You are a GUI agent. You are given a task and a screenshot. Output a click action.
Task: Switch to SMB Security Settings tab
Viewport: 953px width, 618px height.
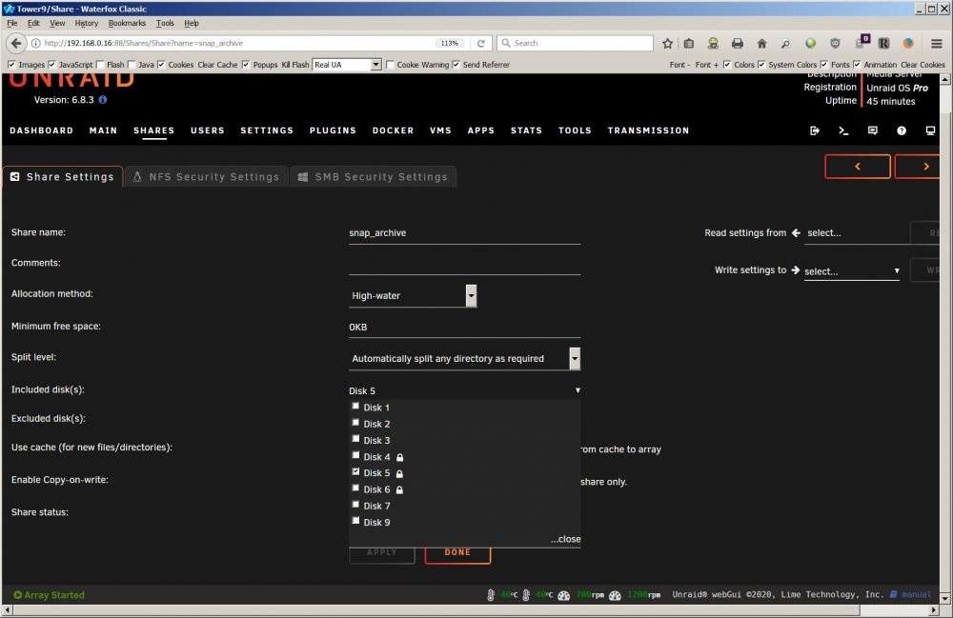coord(374,177)
